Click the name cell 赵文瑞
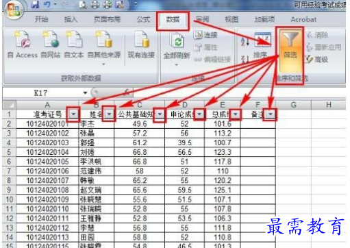 point(97,190)
